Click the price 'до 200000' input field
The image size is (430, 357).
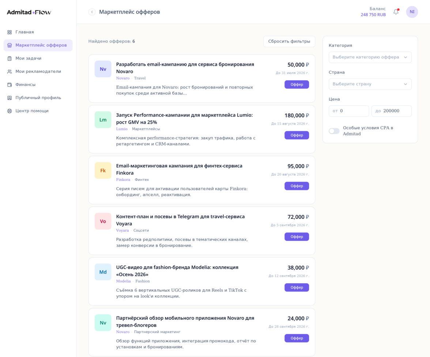click(391, 111)
